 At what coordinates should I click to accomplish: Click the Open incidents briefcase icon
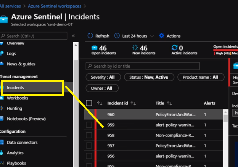coord(95,48)
